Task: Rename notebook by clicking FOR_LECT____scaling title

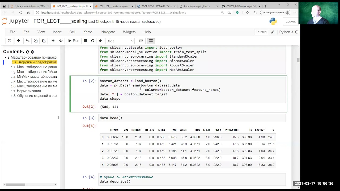Action: click(x=60, y=21)
